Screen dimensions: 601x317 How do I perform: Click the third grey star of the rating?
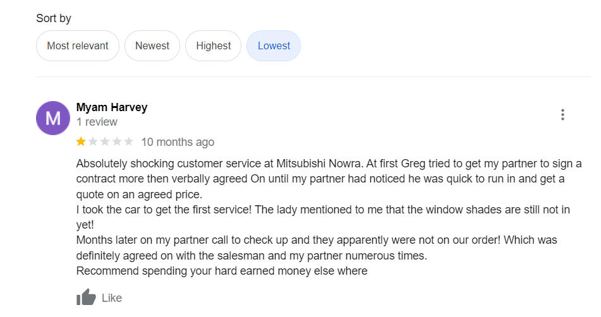105,141
